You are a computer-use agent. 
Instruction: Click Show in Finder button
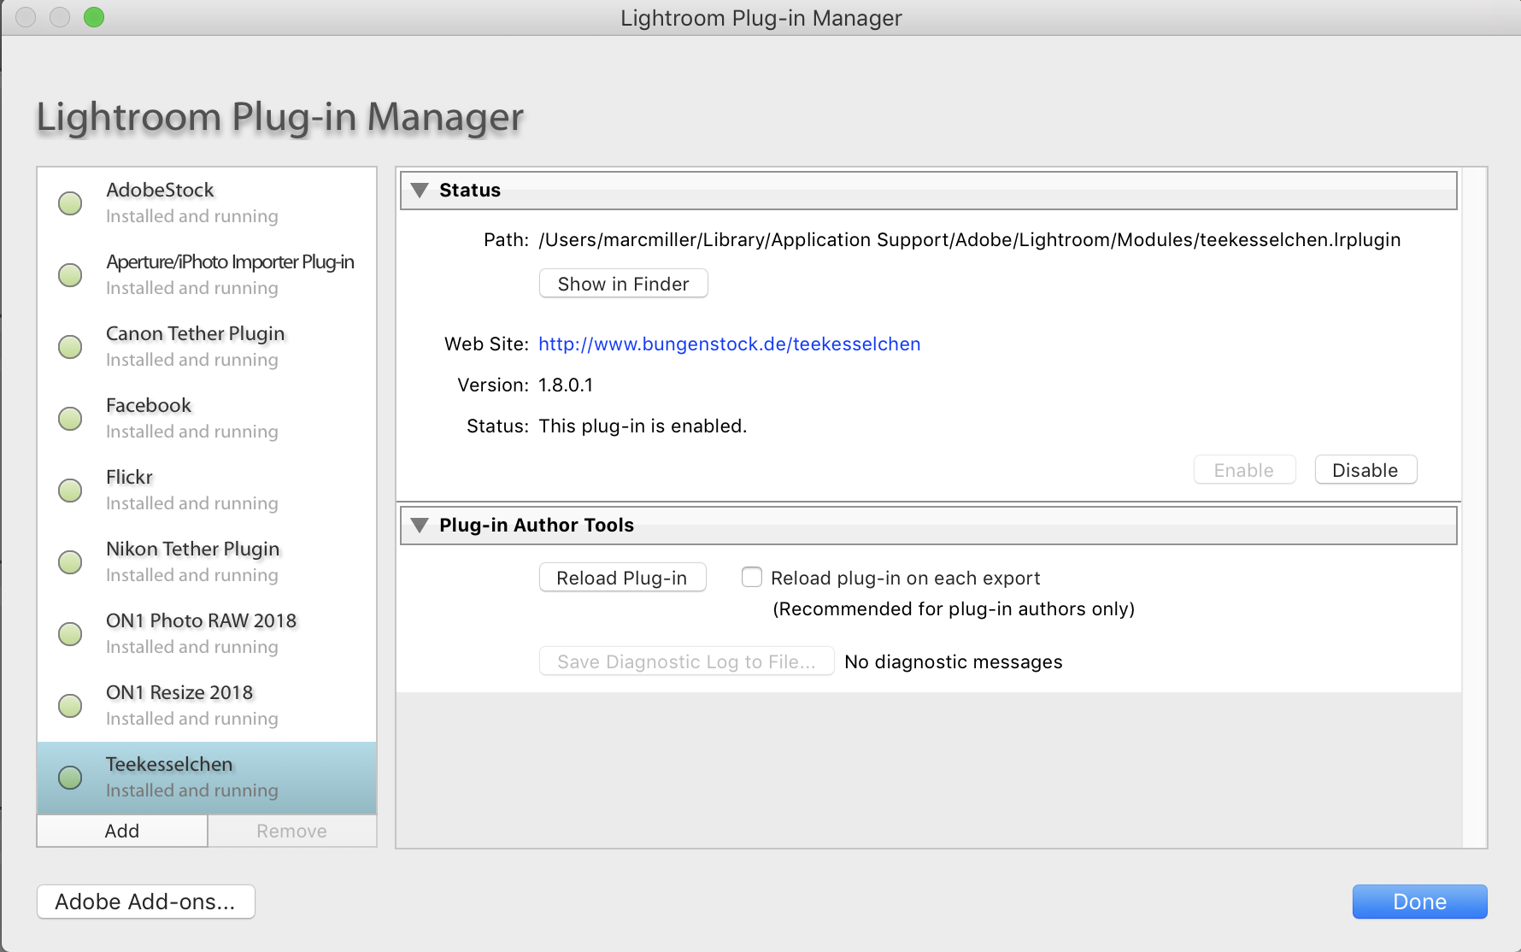(624, 284)
